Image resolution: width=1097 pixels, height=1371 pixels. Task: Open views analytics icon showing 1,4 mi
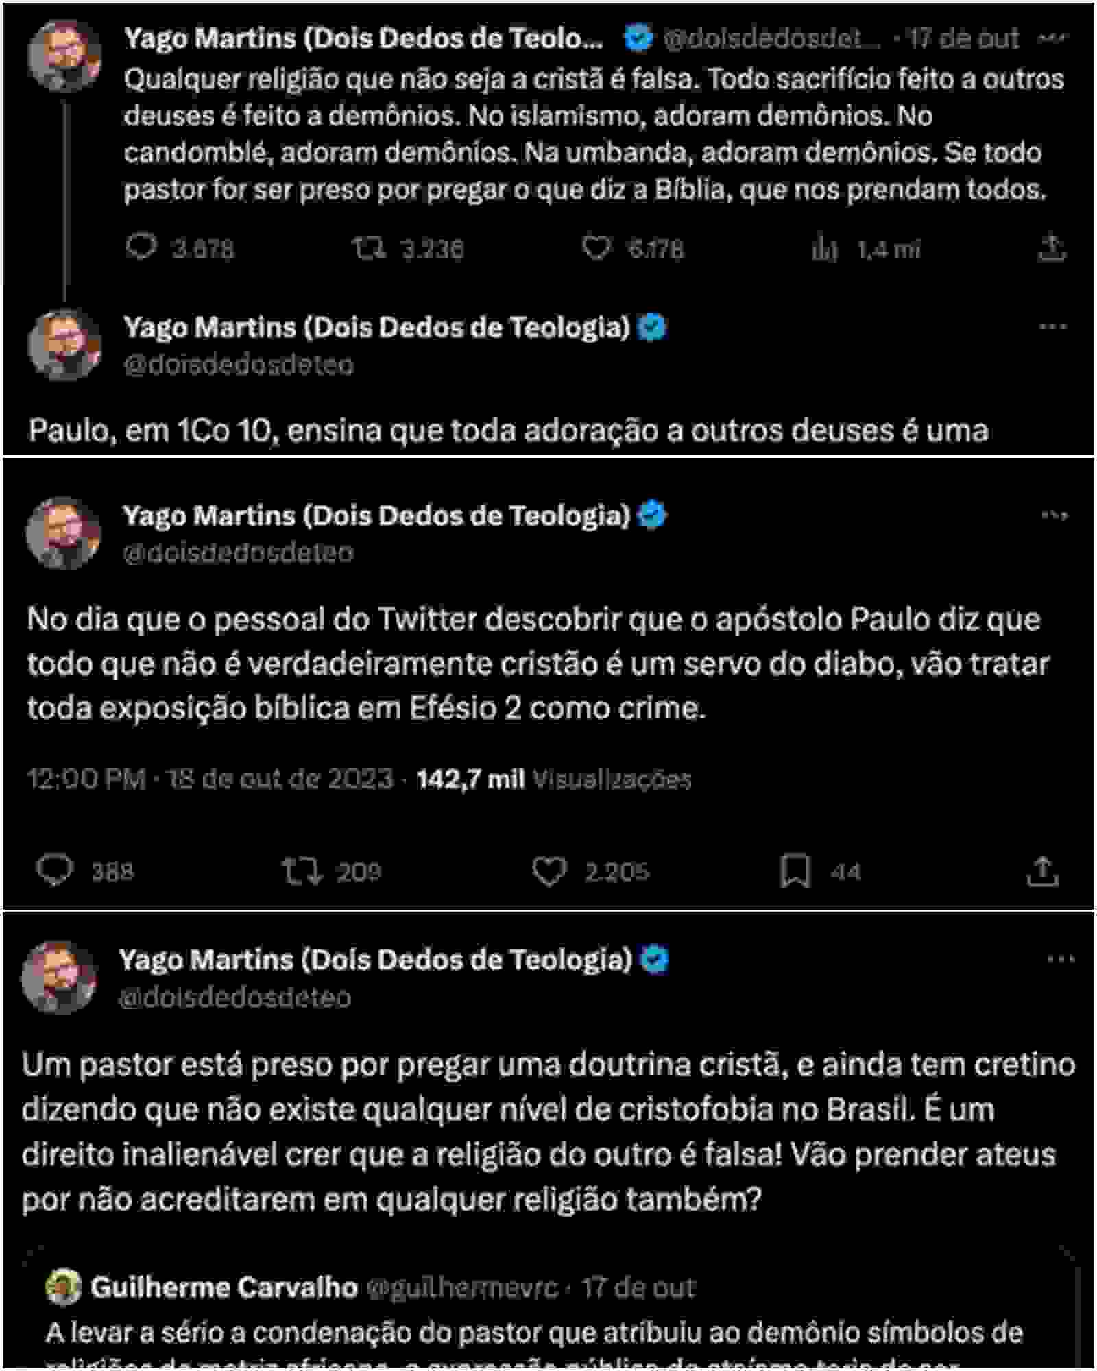point(825,249)
